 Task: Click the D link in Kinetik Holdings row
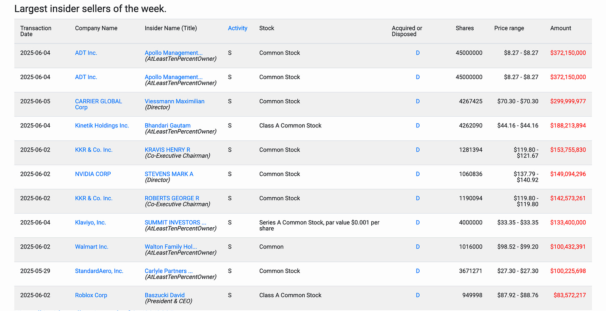[417, 125]
